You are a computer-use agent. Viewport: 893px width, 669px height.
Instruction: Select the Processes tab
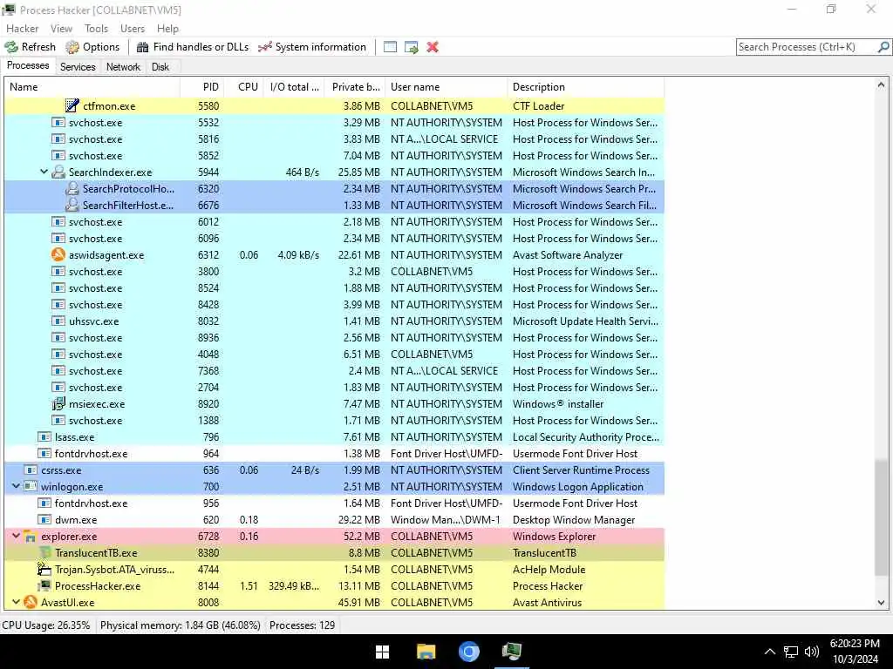pyautogui.click(x=28, y=65)
